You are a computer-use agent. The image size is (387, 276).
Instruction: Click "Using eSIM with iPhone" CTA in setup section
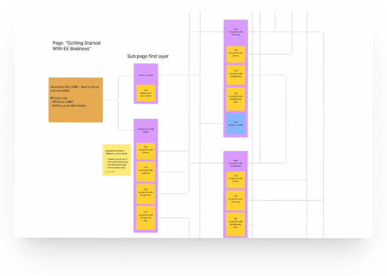[146, 152]
